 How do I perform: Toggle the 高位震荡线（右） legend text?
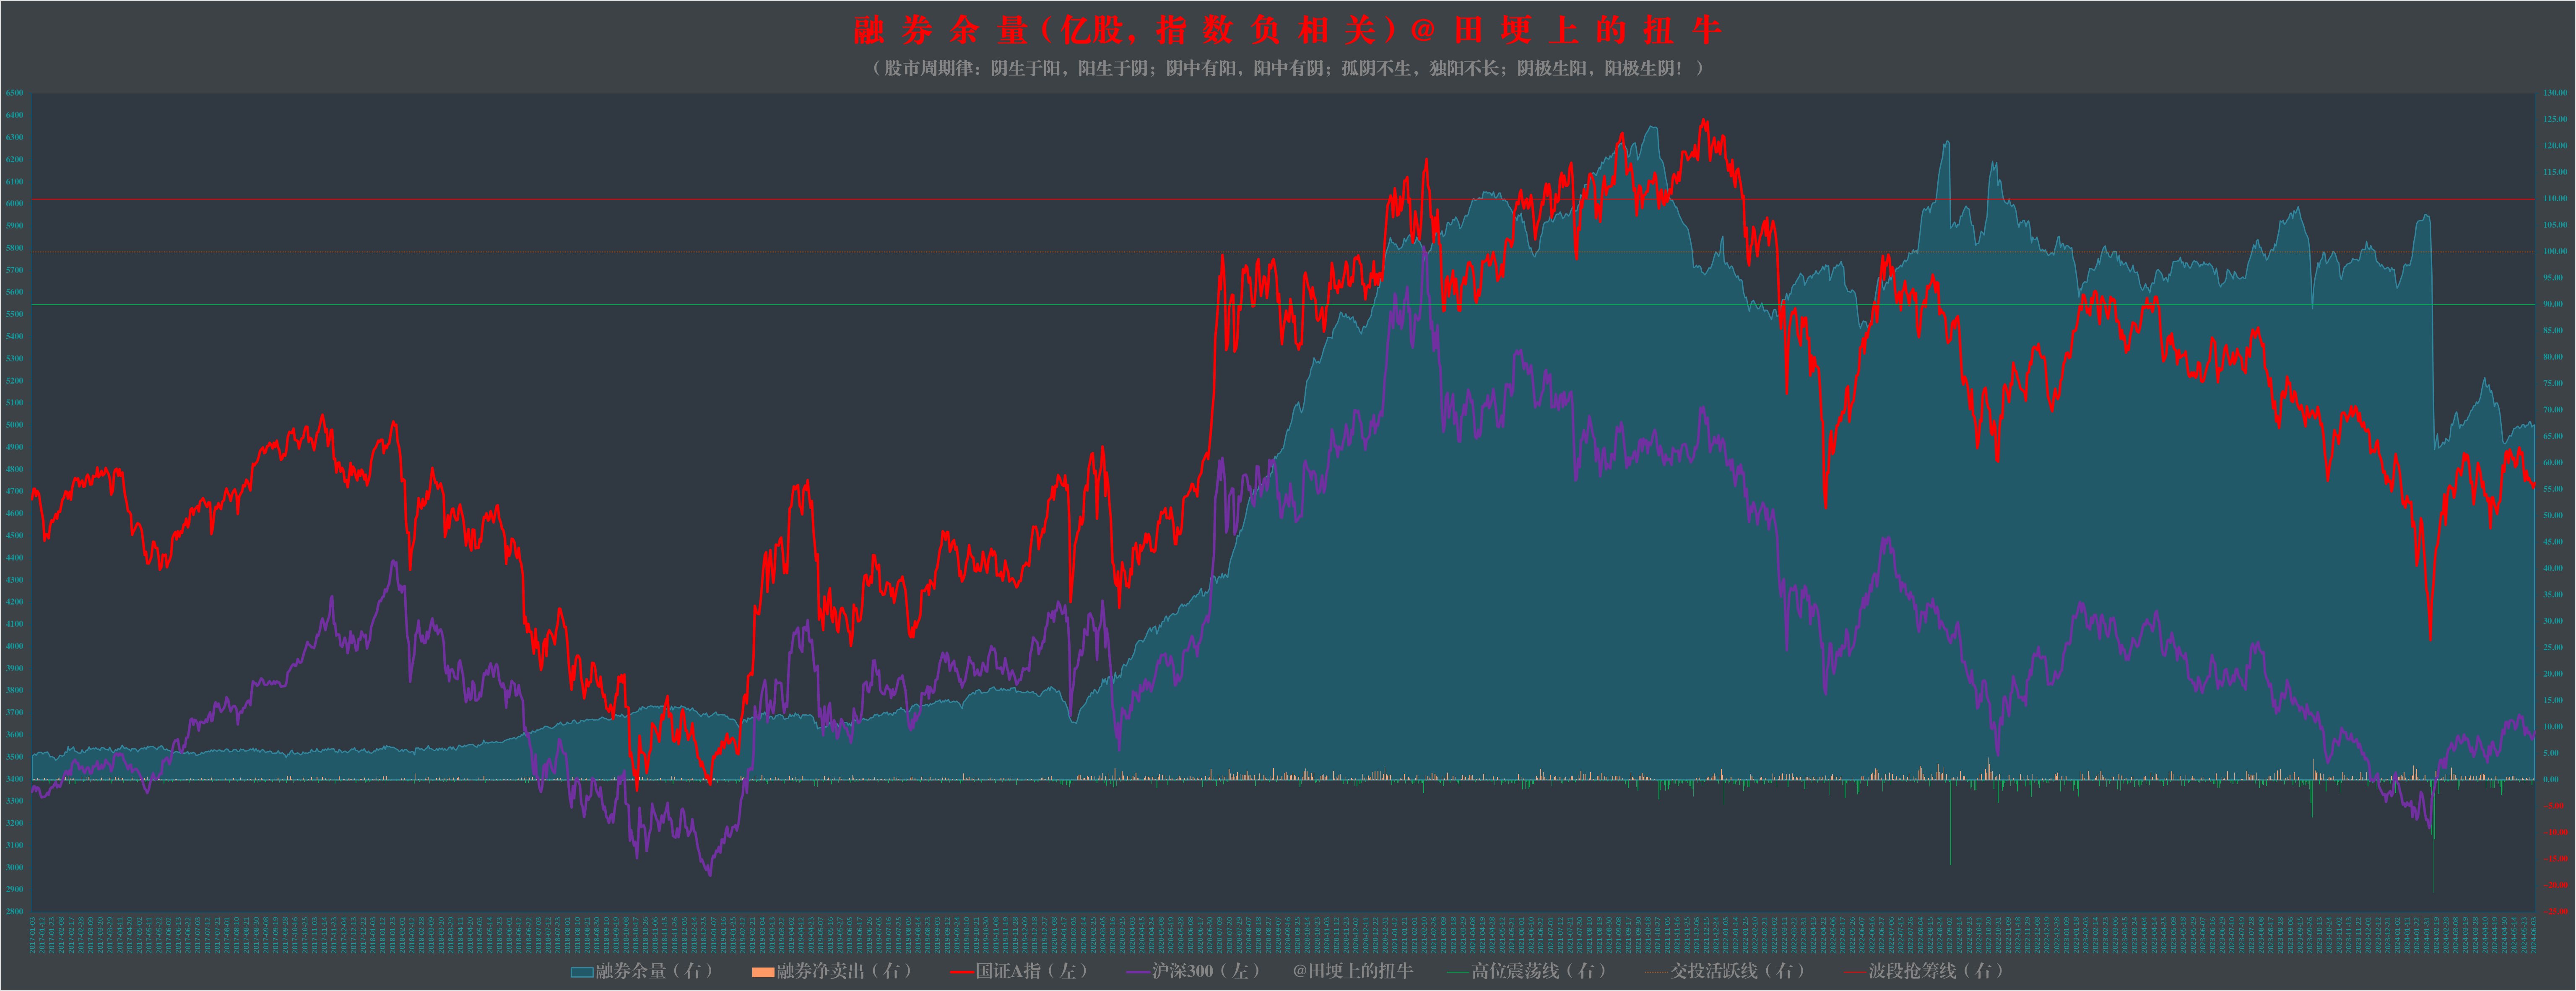pos(1538,971)
